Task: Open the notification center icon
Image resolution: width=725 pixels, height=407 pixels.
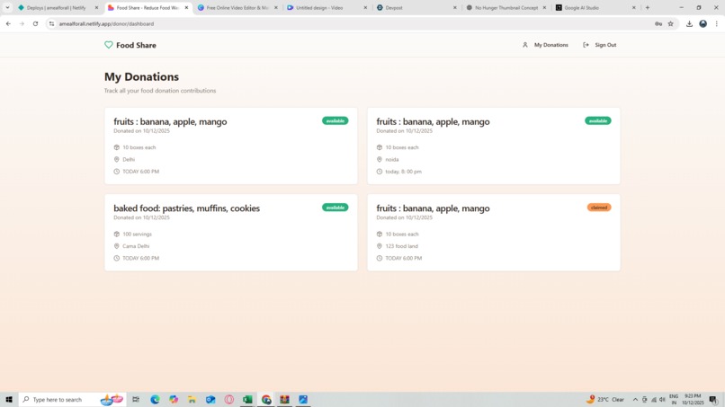Action: tap(714, 400)
